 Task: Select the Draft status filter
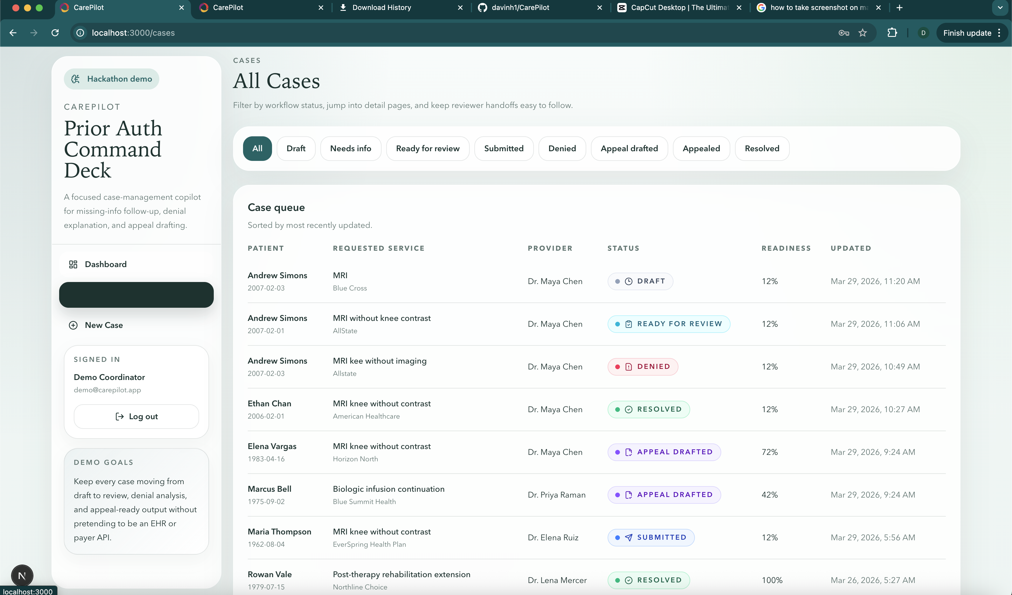tap(296, 148)
